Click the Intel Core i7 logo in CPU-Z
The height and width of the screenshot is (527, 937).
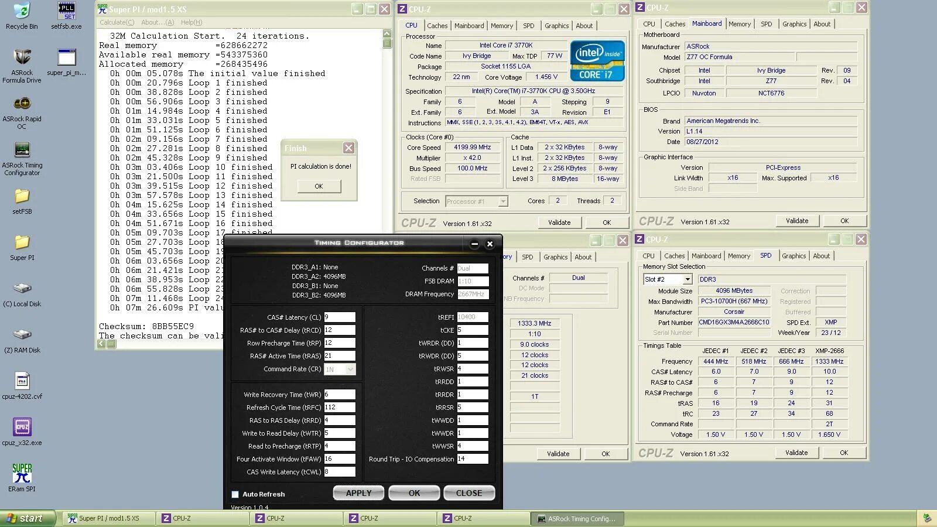[597, 61]
